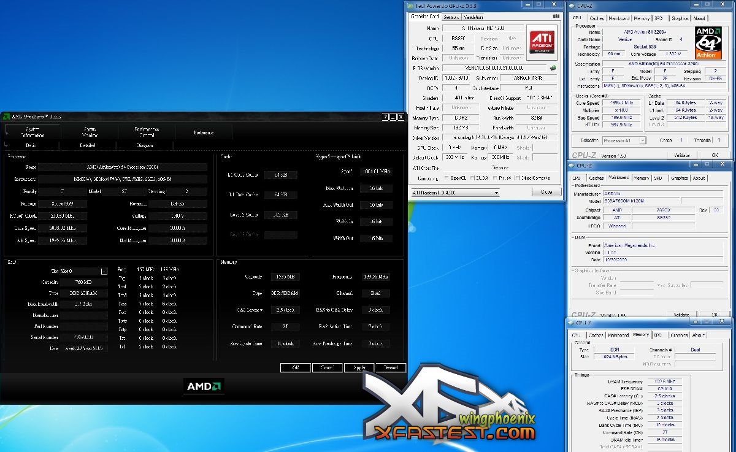
Task: Click the Discard button in AMD OverDrive
Action: [391, 368]
